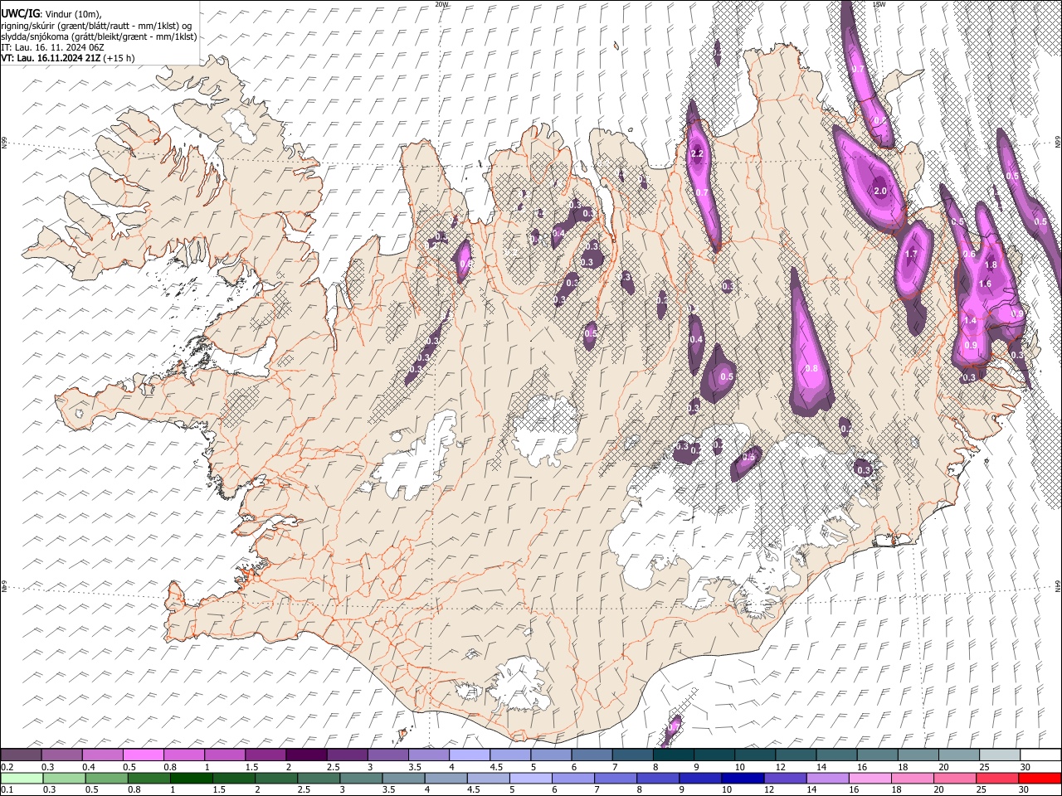Click the 1.7 snowfall value label
1062x796 pixels.
click(911, 255)
